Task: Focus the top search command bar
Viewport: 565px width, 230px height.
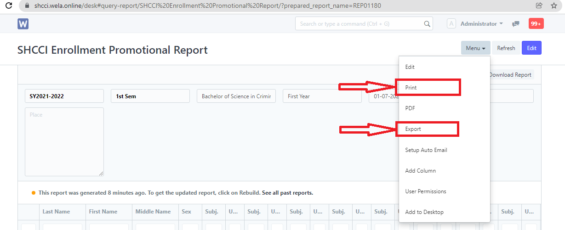Action: coord(361,24)
